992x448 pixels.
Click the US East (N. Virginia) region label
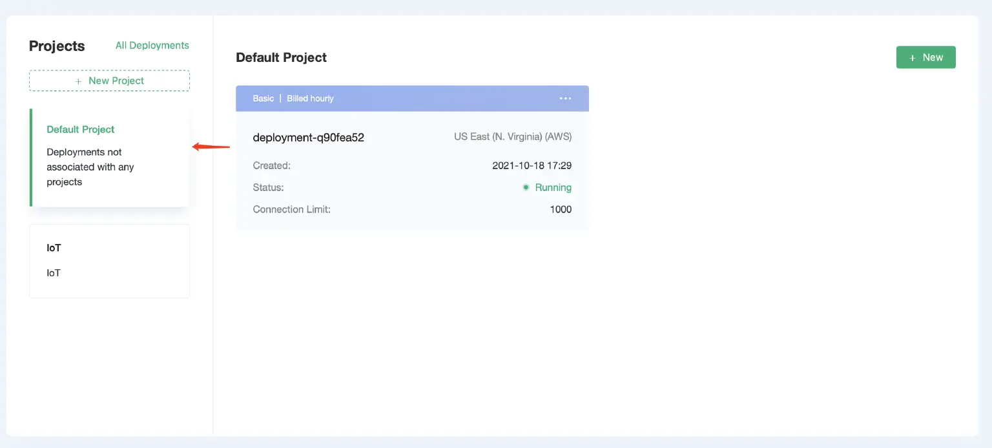pyautogui.click(x=513, y=136)
